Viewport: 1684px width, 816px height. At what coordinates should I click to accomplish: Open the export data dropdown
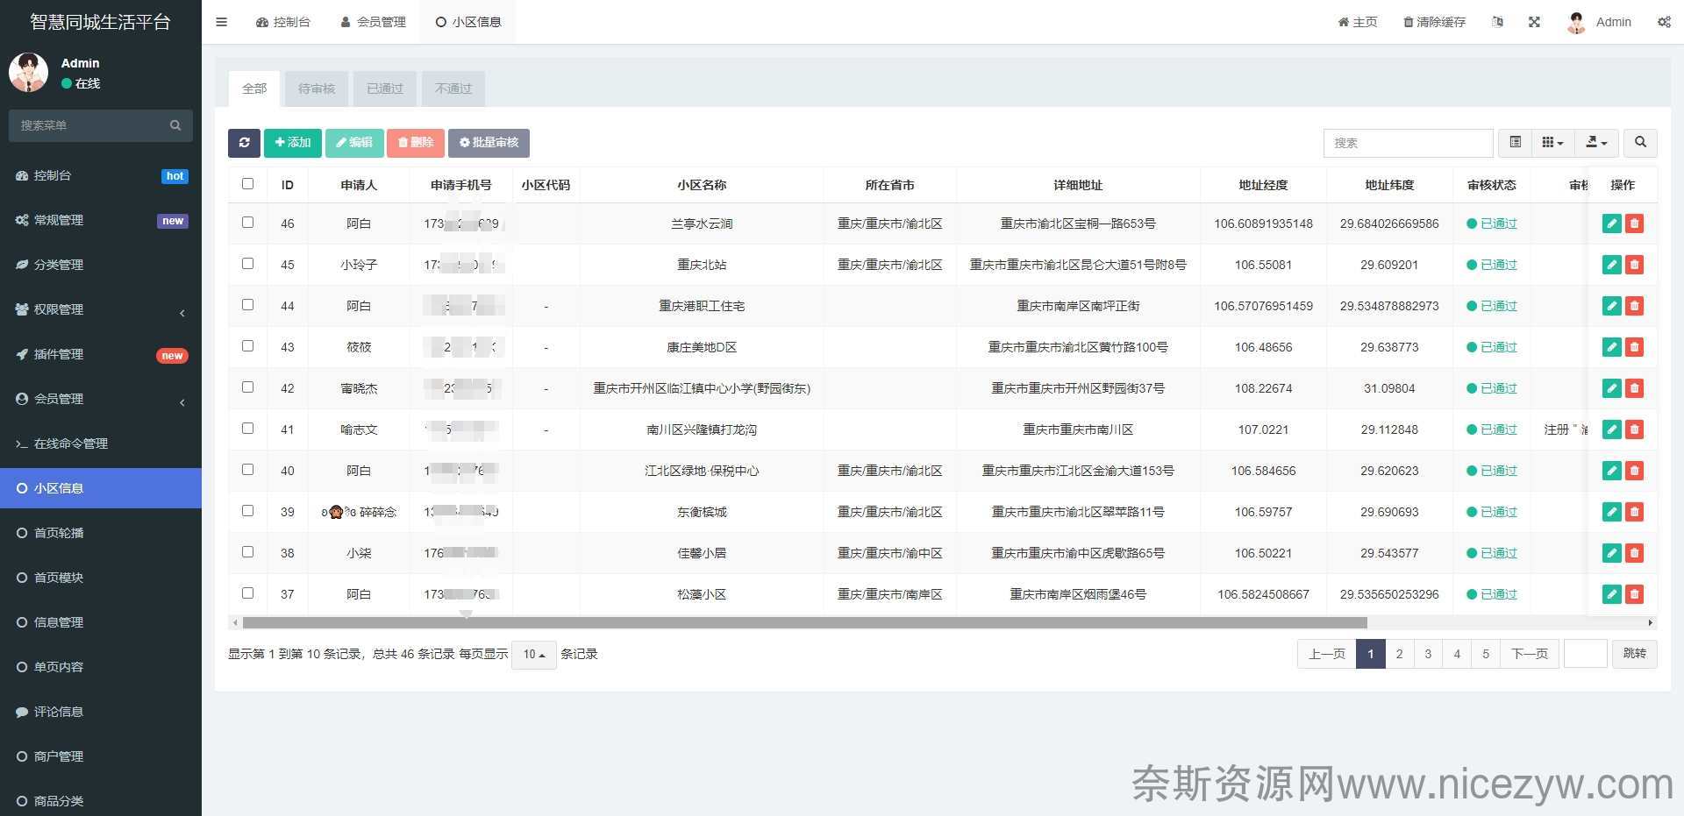pyautogui.click(x=1596, y=143)
